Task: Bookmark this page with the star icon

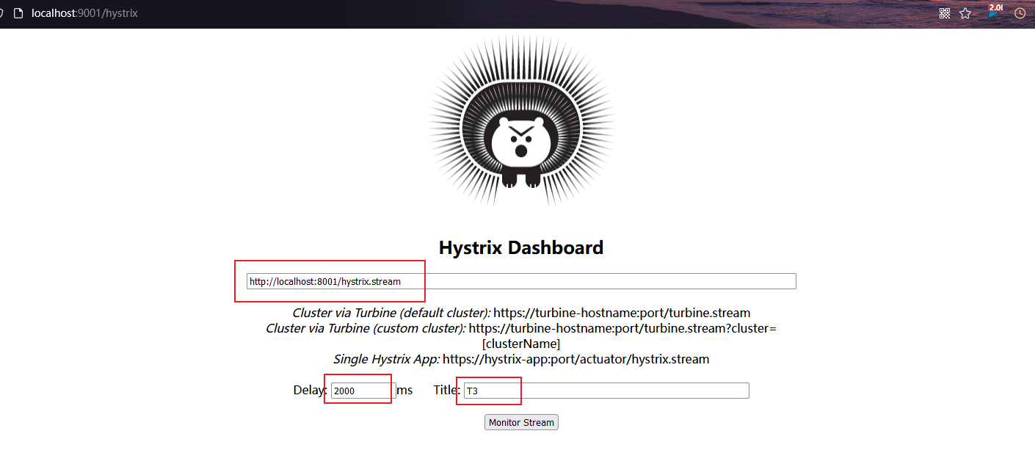Action: [965, 13]
